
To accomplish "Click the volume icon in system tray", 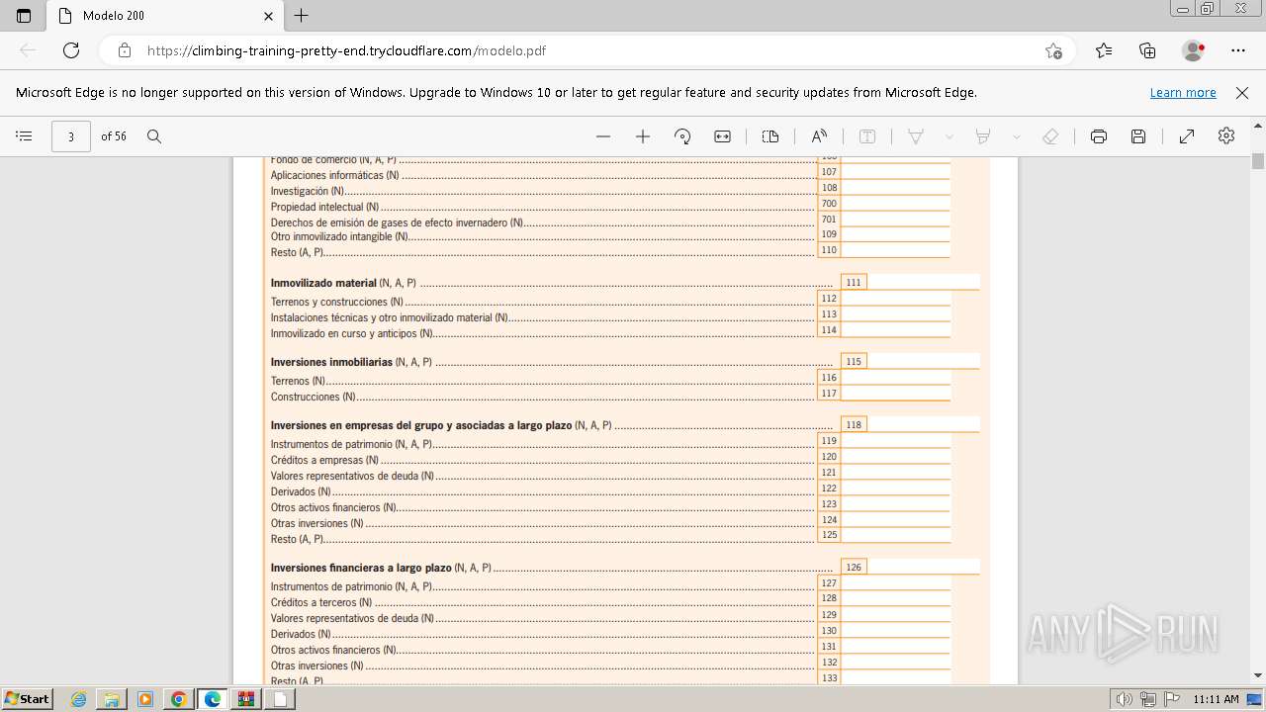I will 1125,699.
